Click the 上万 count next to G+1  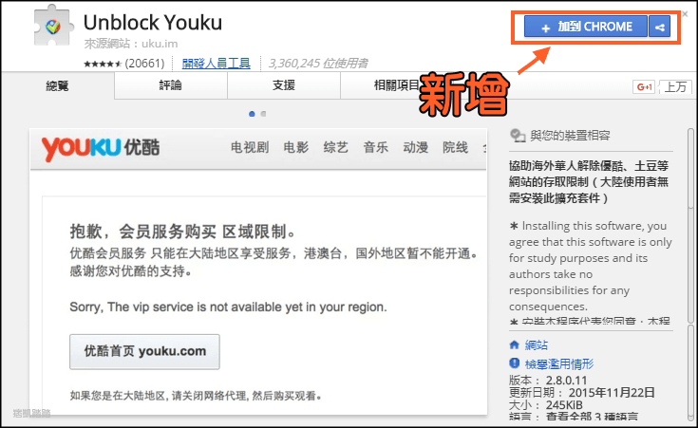coord(675,86)
